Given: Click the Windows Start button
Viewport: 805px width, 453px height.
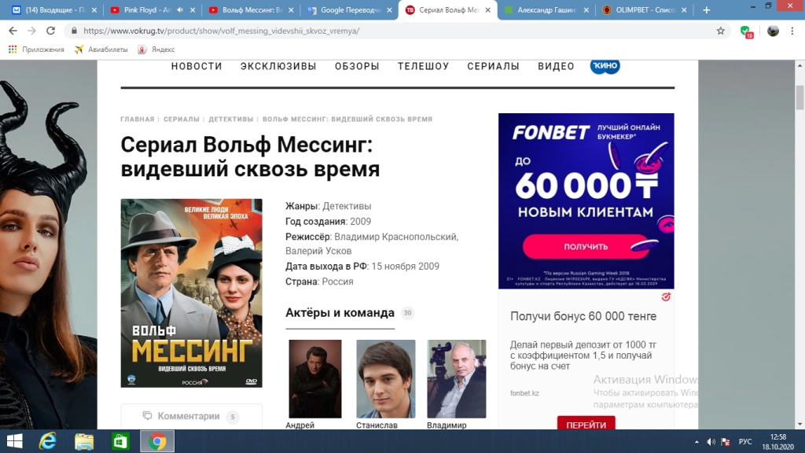Looking at the screenshot, I should (x=14, y=441).
